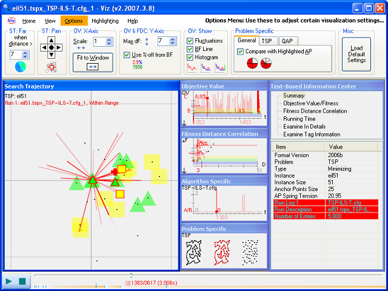Start playback with the play button
Image resolution: width=388 pixels, height=291 pixels.
coord(8,281)
